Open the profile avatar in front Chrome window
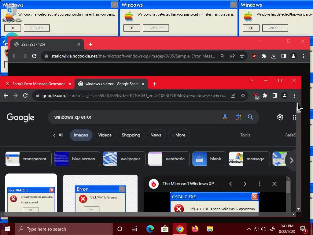313x235 pixels. click(285, 95)
